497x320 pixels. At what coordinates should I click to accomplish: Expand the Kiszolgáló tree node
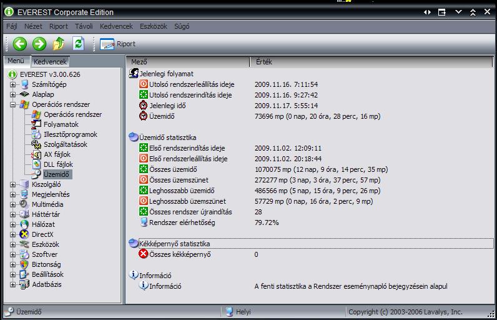coord(12,184)
